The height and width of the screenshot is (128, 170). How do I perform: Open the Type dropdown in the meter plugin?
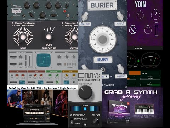coord(138,67)
